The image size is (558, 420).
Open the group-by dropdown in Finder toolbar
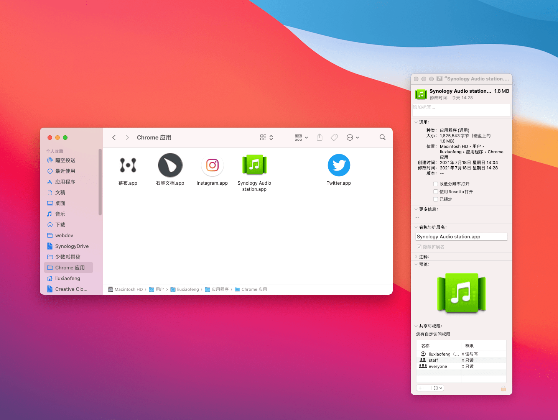coord(301,138)
